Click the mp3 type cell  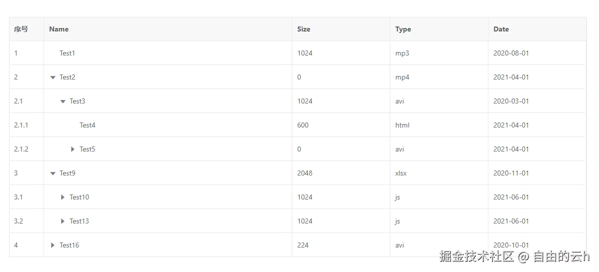coord(402,53)
